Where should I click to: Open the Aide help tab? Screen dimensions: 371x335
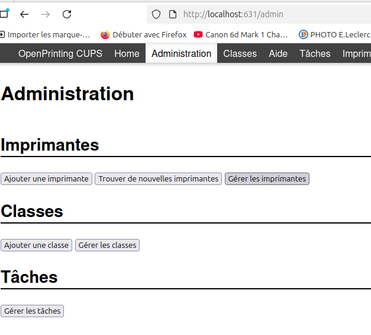click(x=278, y=53)
